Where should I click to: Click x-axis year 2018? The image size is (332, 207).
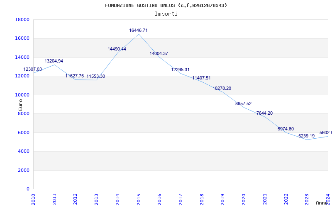[x=202, y=199]
